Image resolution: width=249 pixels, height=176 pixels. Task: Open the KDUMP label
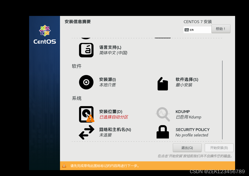pyautogui.click(x=183, y=112)
